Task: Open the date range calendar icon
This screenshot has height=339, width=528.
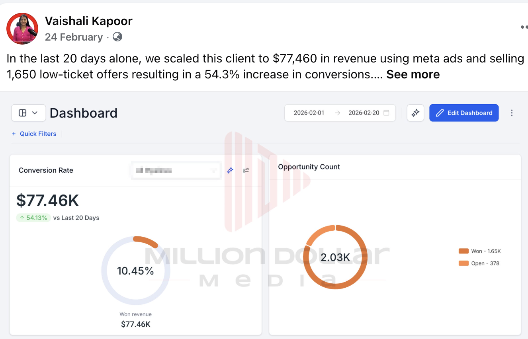Action: click(x=386, y=113)
